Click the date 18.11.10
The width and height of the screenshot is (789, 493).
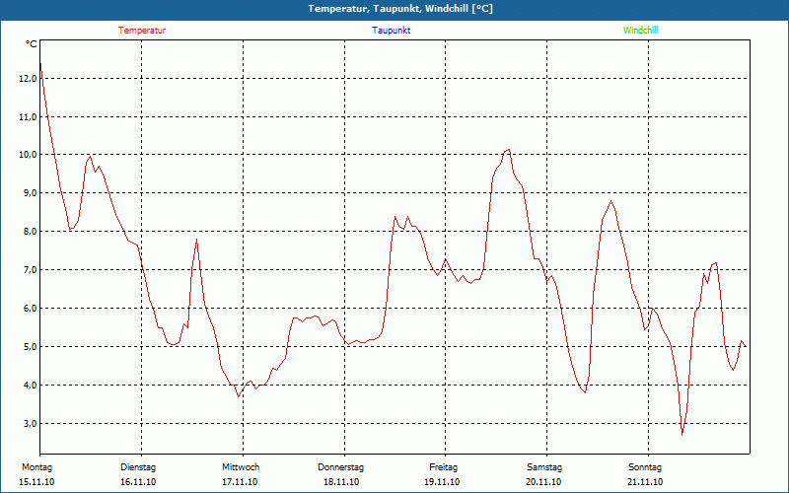pyautogui.click(x=341, y=482)
